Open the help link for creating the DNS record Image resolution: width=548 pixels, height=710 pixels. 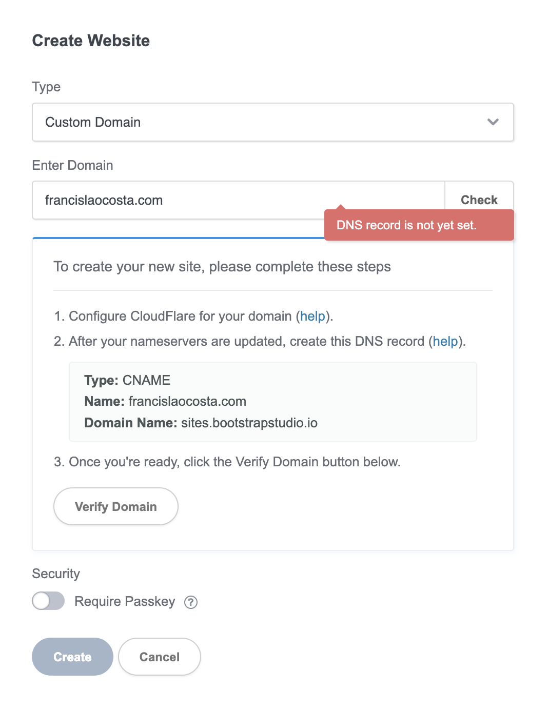[x=445, y=341]
